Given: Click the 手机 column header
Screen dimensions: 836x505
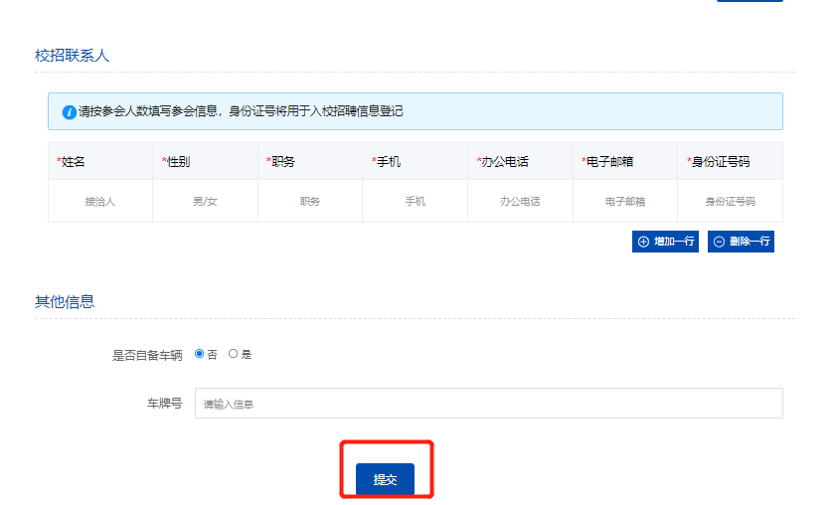Looking at the screenshot, I should [x=415, y=162].
